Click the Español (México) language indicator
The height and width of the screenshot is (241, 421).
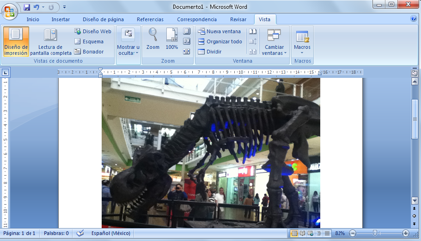tap(110, 233)
